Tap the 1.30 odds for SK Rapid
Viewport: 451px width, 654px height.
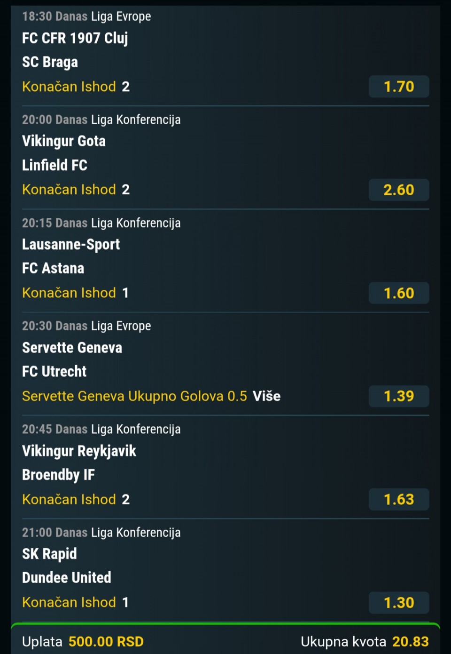pyautogui.click(x=399, y=603)
